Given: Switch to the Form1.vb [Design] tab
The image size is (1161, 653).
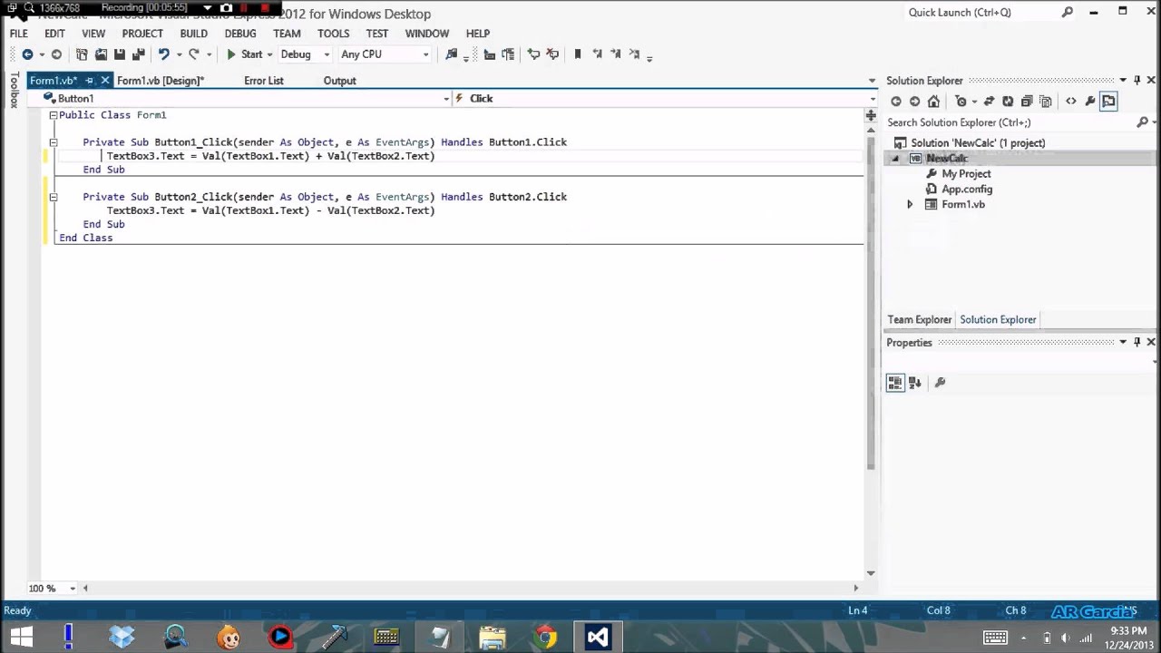Looking at the screenshot, I should (161, 81).
